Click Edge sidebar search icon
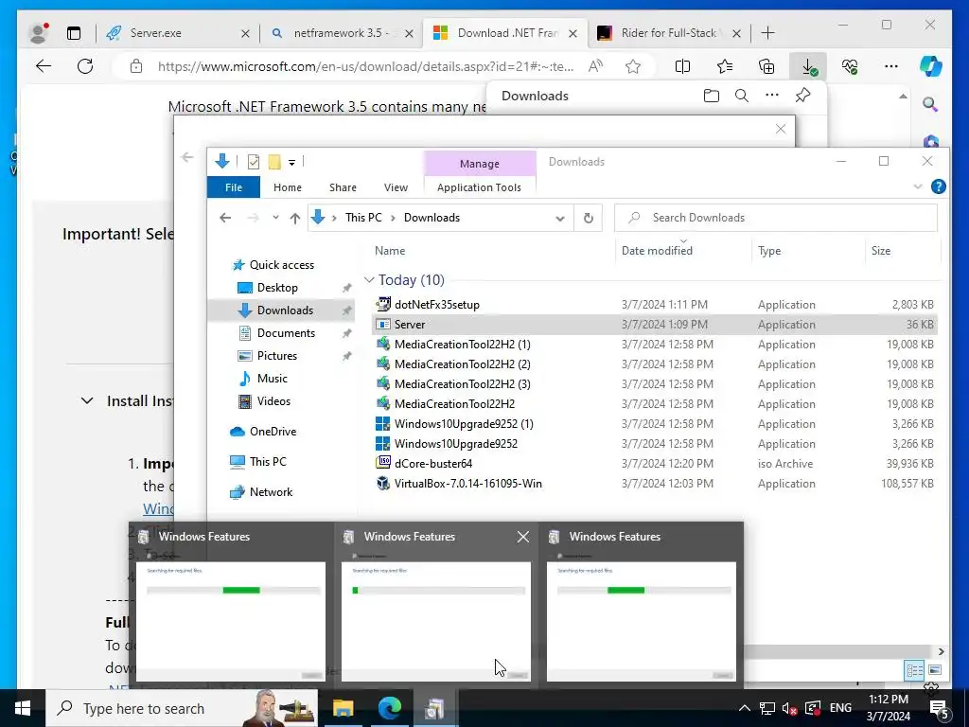This screenshot has height=727, width=969. click(930, 104)
